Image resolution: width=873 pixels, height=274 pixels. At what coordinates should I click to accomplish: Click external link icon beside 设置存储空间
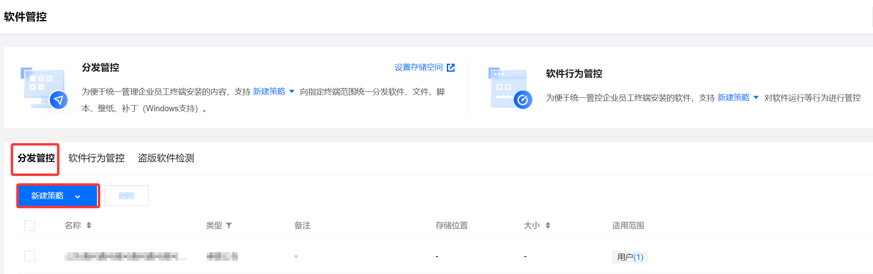tap(451, 68)
